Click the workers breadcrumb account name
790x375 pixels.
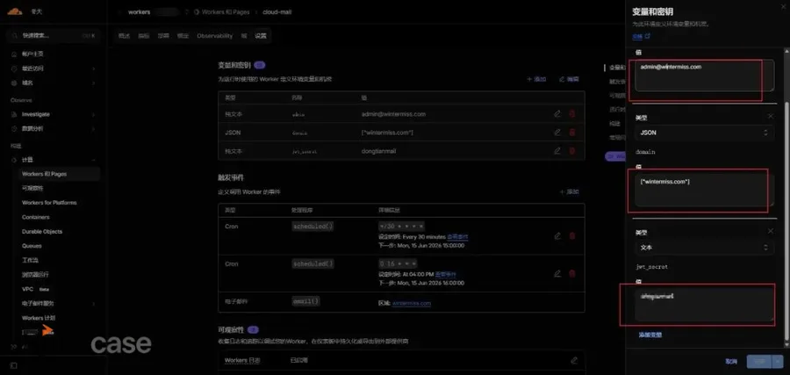(x=139, y=12)
